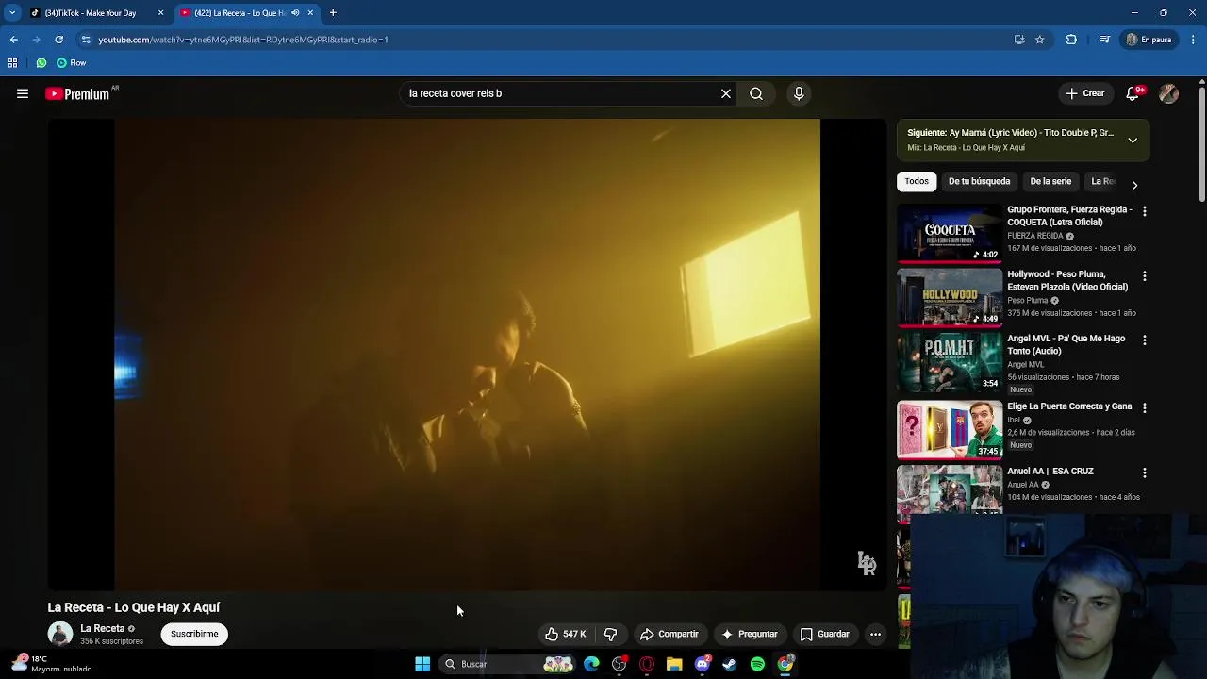The image size is (1207, 679).
Task: Like the video with the 547 K thumbs-up
Action: (x=566, y=634)
